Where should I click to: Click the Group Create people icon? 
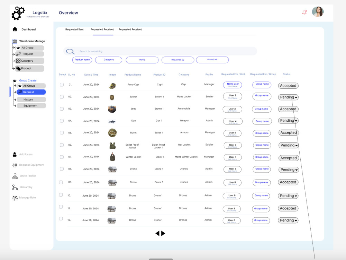pos(15,81)
